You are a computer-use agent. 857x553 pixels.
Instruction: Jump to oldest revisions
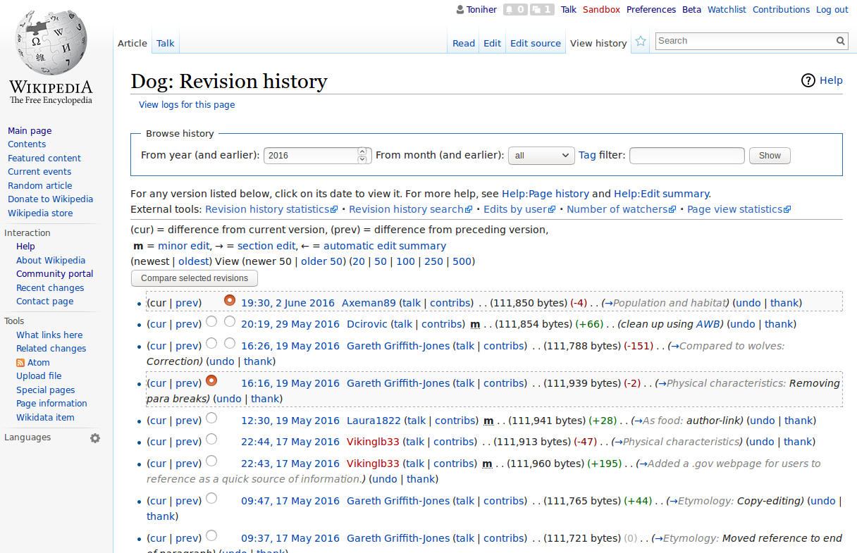[193, 261]
